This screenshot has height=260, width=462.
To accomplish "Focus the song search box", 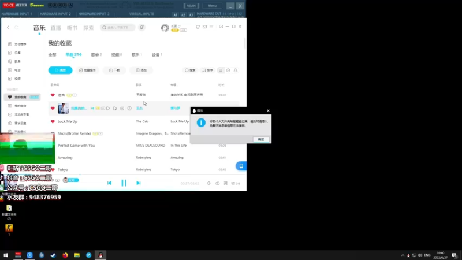I will click(117, 27).
